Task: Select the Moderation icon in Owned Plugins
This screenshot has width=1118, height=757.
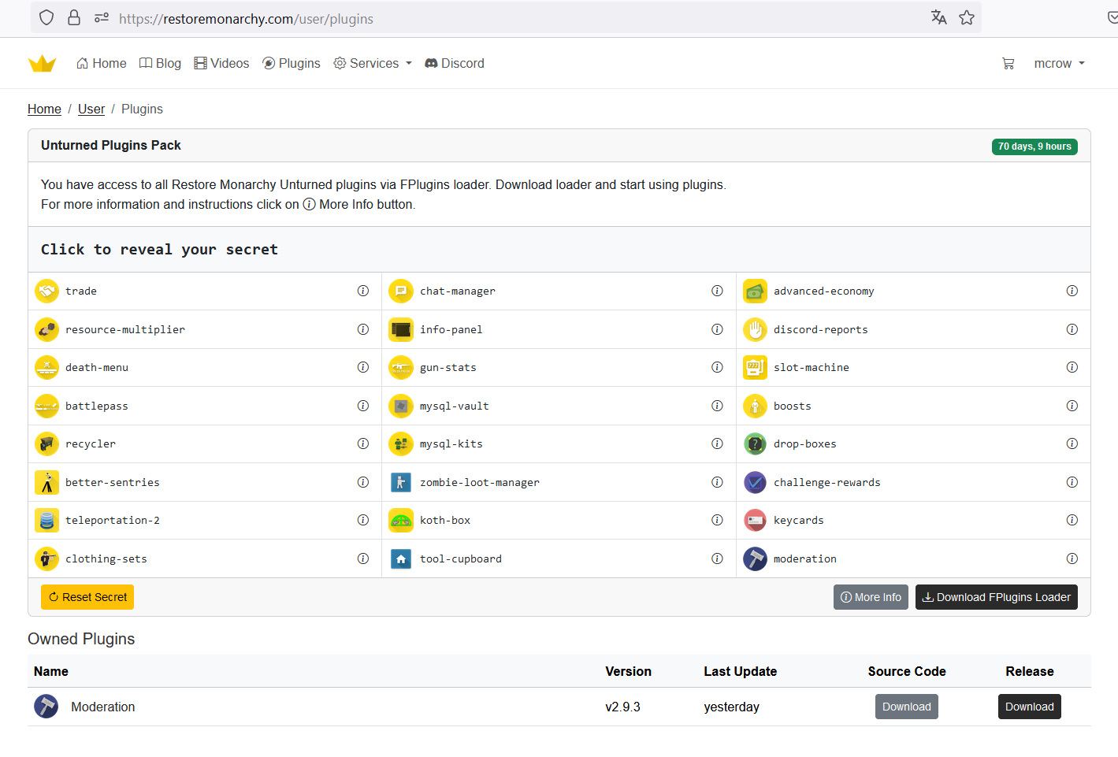Action: (x=46, y=707)
